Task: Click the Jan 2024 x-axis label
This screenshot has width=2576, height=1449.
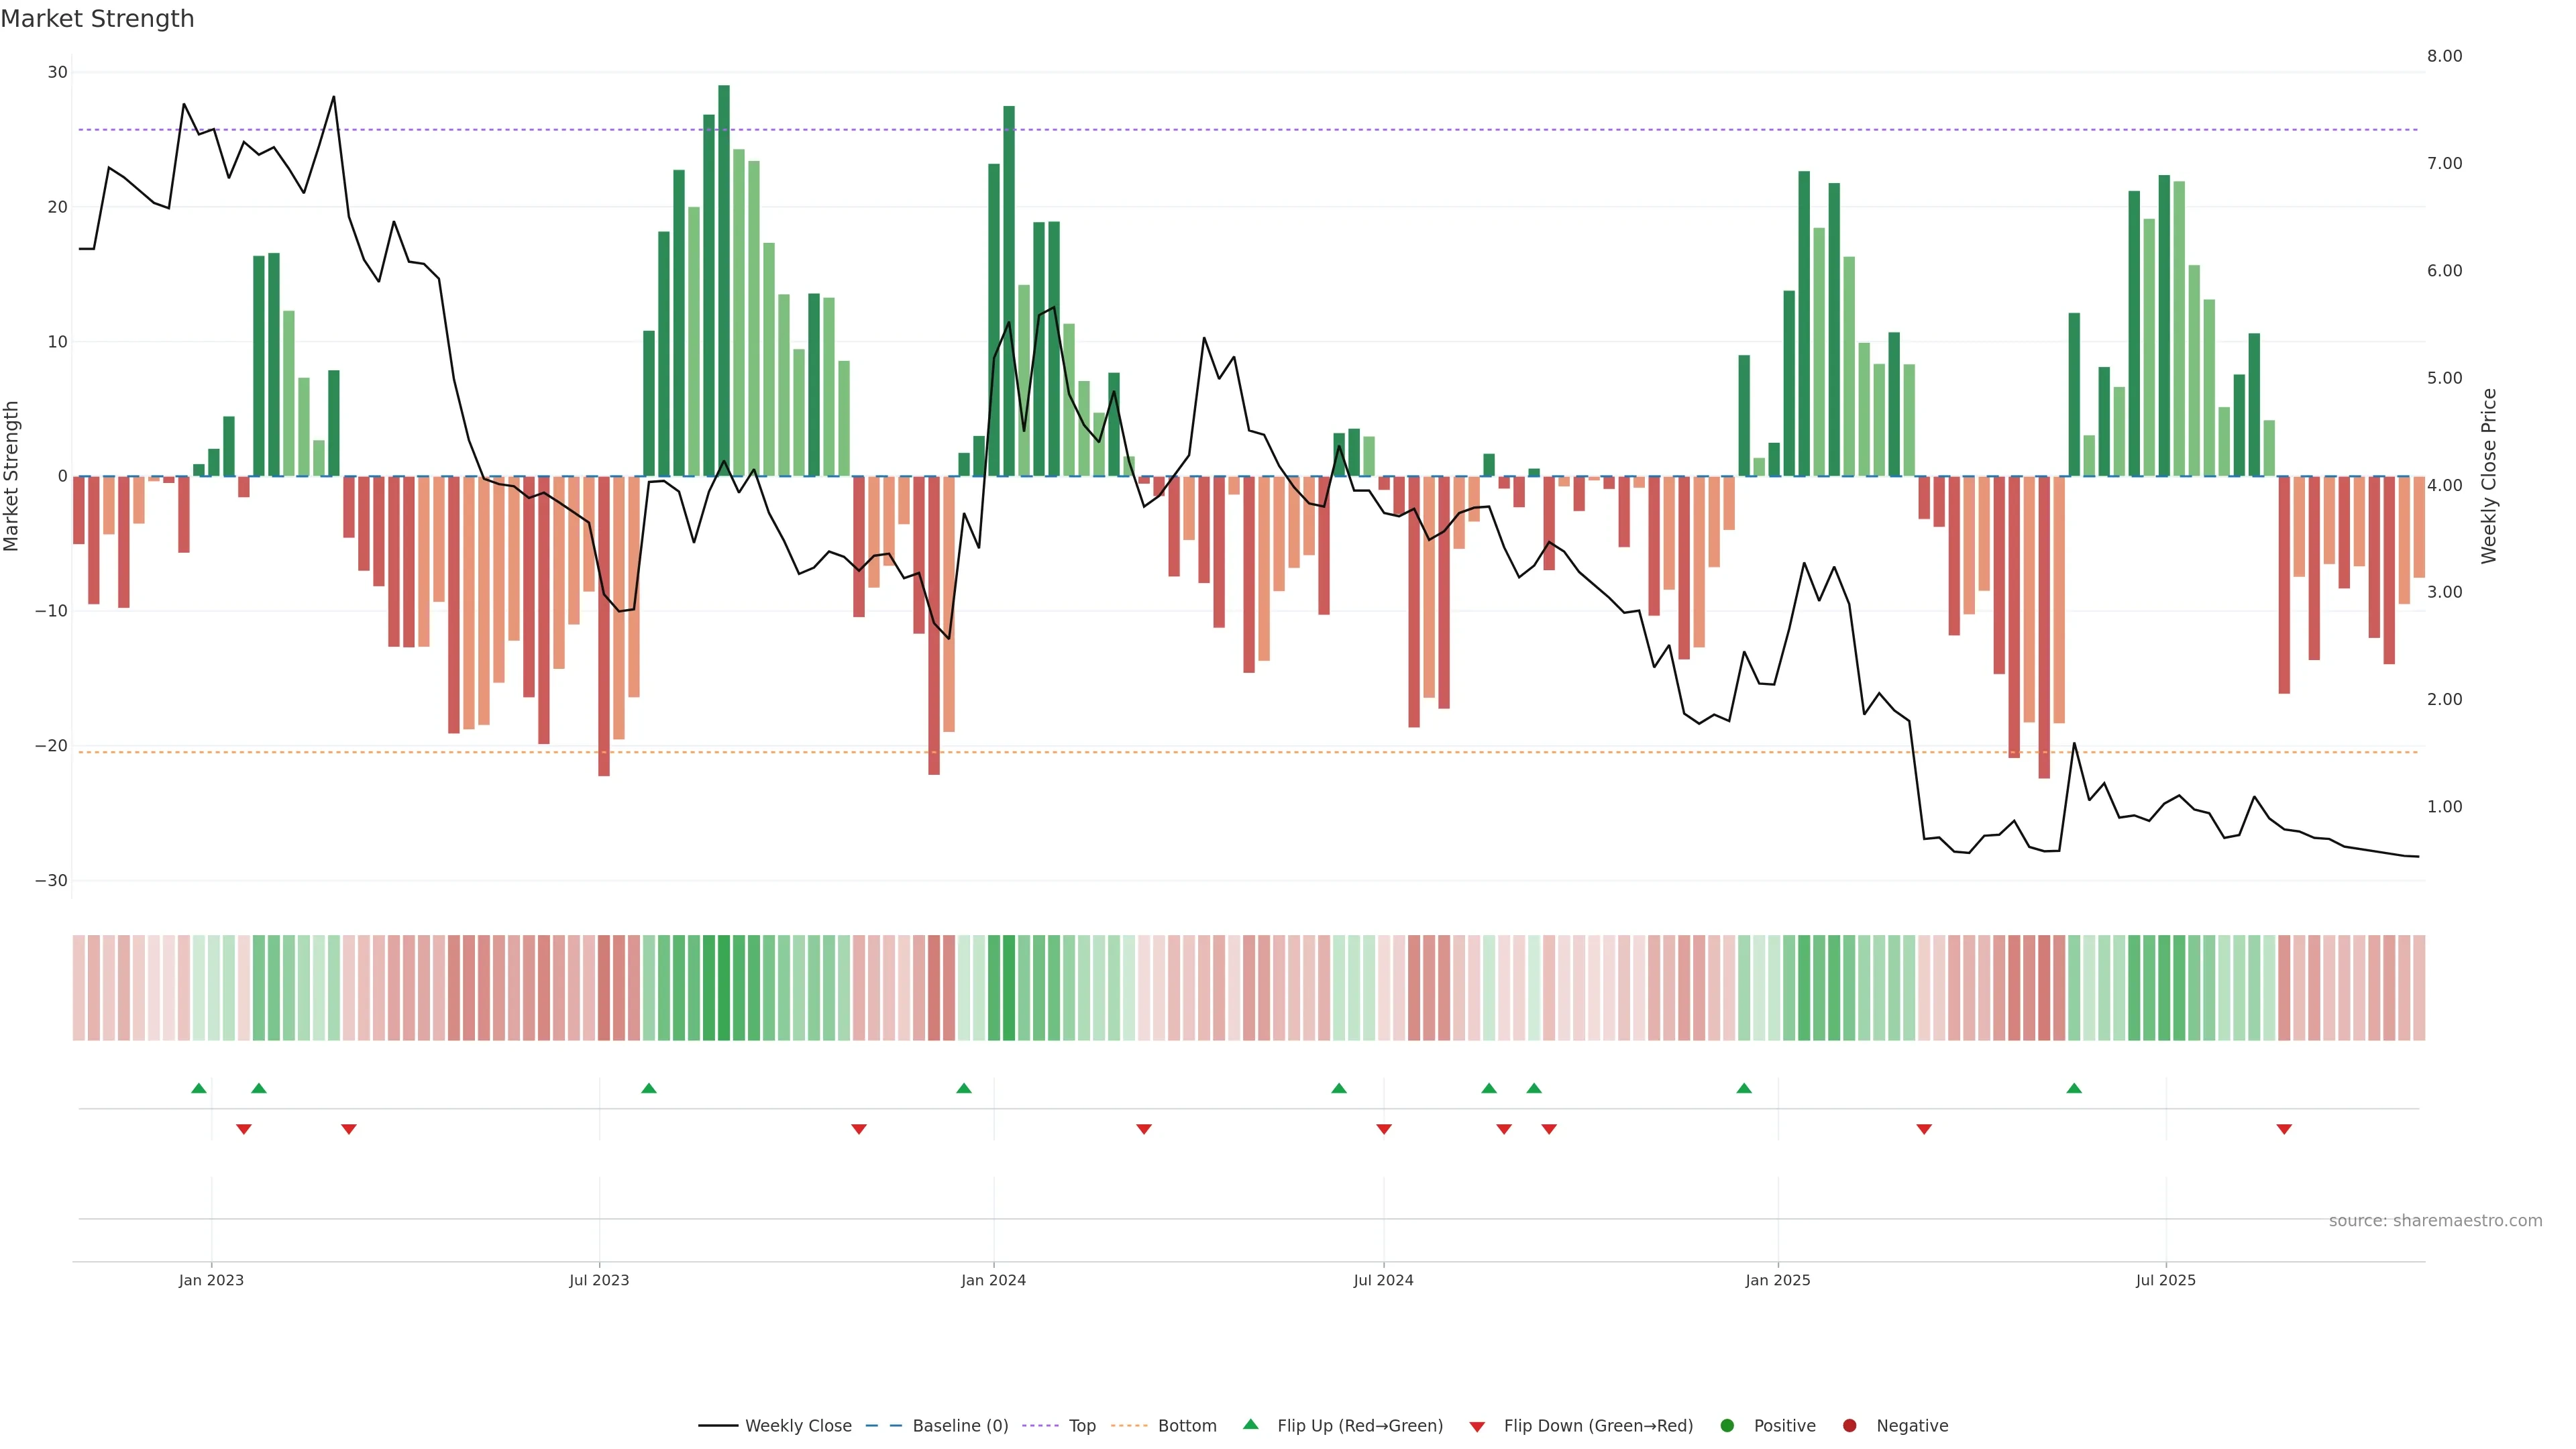Action: (x=993, y=1280)
